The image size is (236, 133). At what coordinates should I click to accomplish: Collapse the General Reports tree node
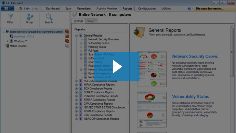point(77,36)
